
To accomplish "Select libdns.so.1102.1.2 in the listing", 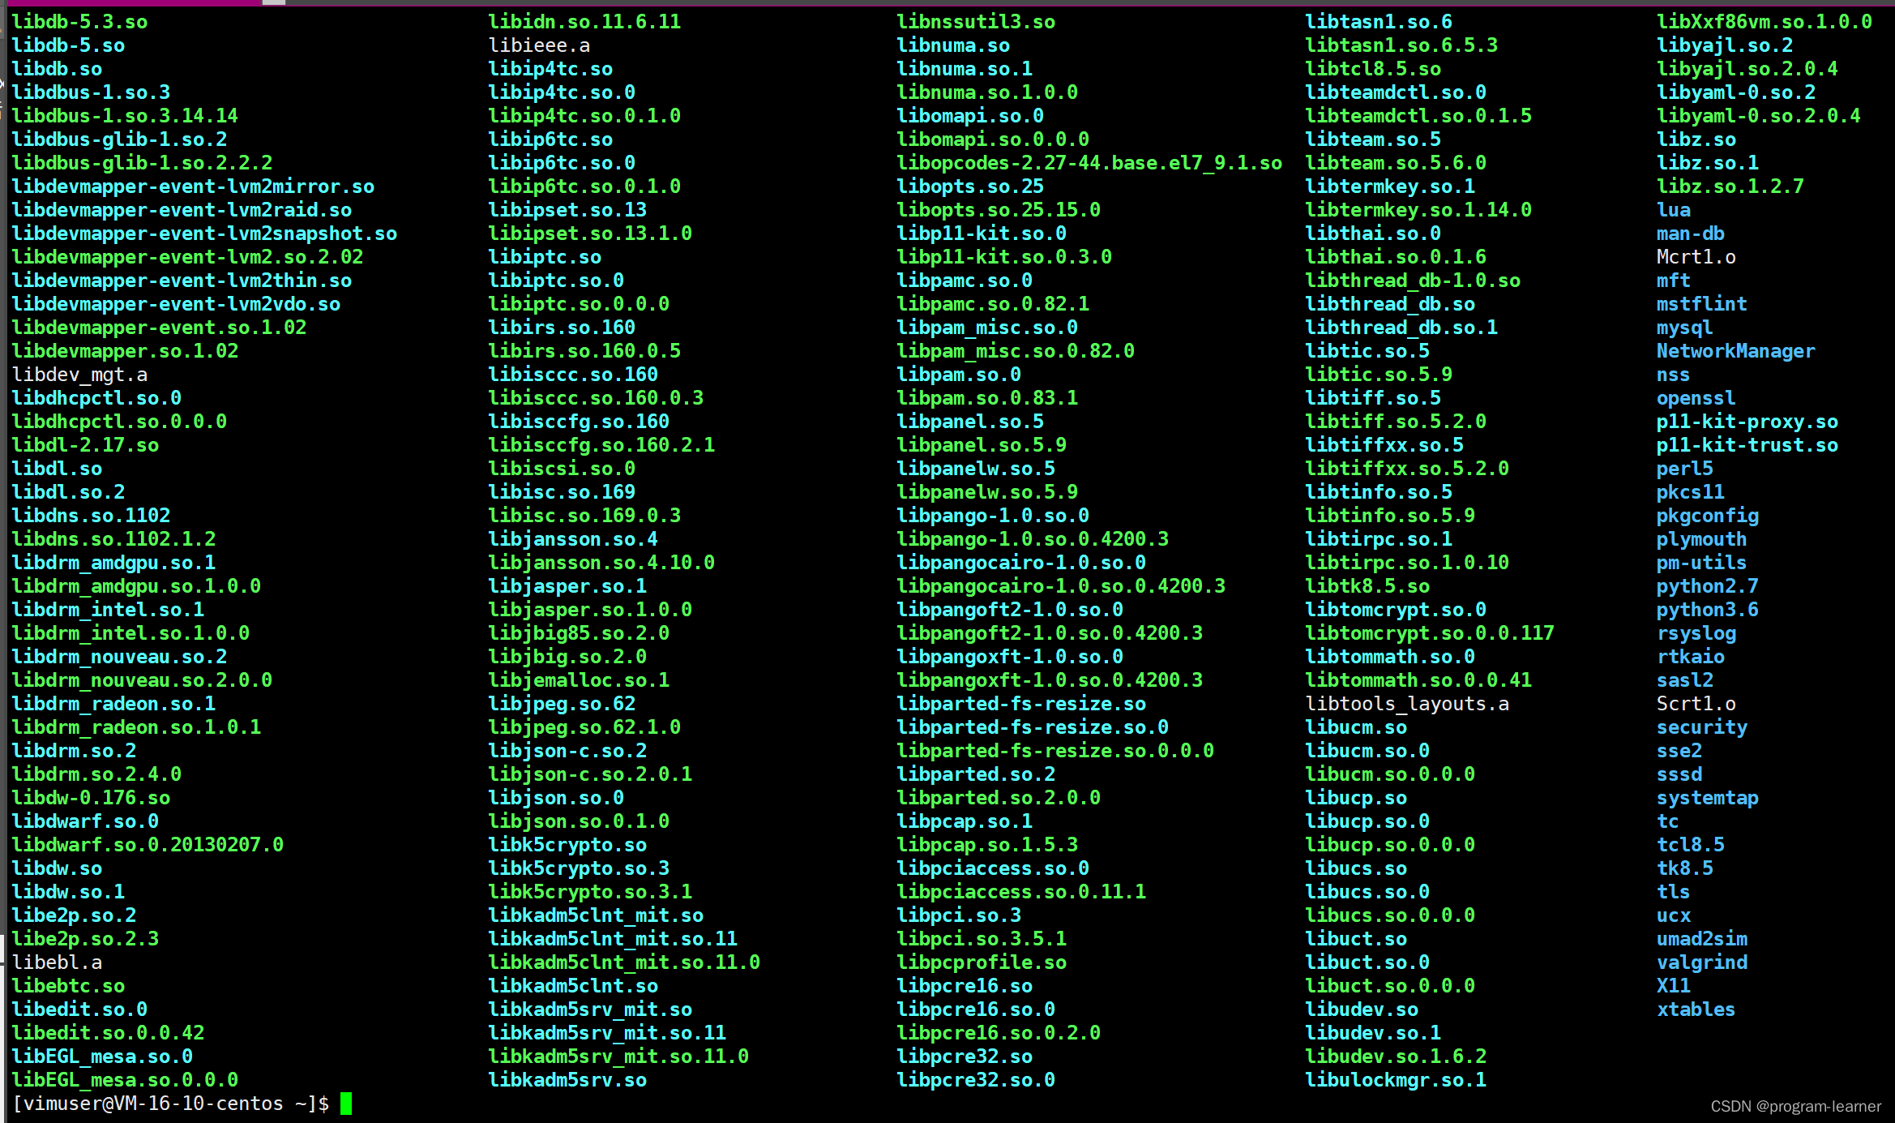I will point(113,539).
